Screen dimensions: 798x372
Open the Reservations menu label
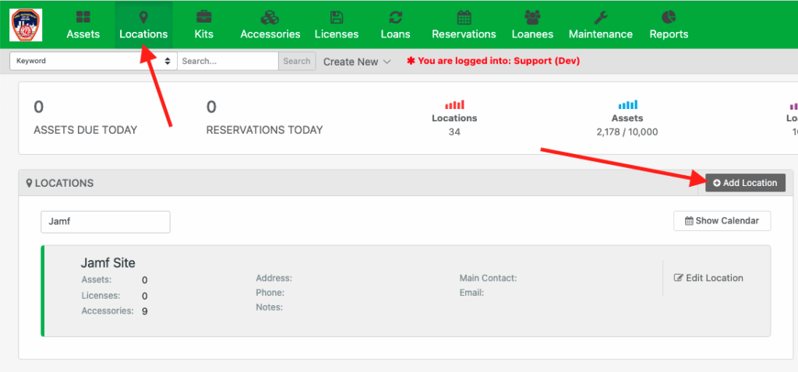point(464,34)
